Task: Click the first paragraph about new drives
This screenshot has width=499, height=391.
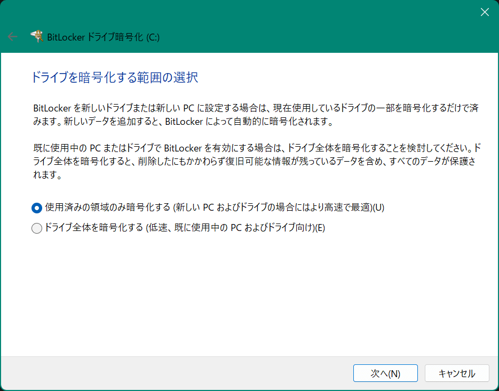Action: [x=256, y=115]
